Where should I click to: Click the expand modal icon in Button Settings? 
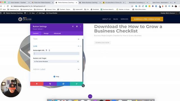pyautogui.click(x=77, y=26)
